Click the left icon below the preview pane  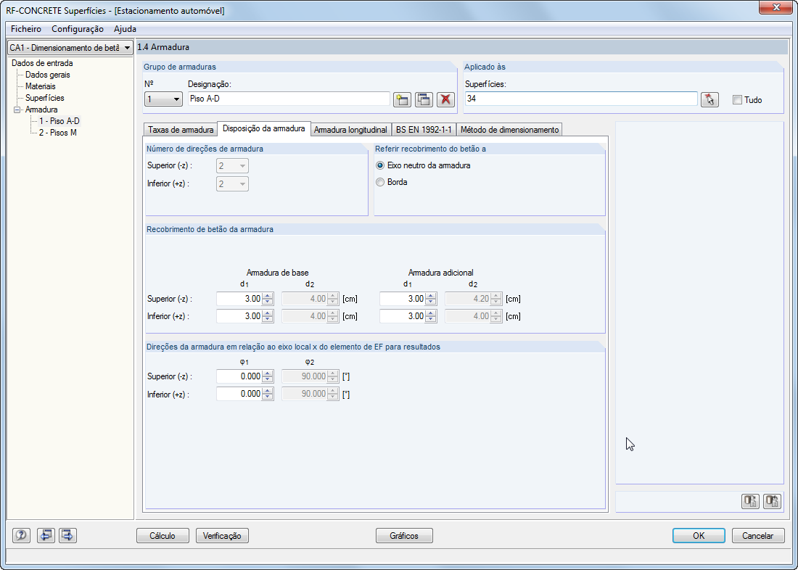pos(750,501)
